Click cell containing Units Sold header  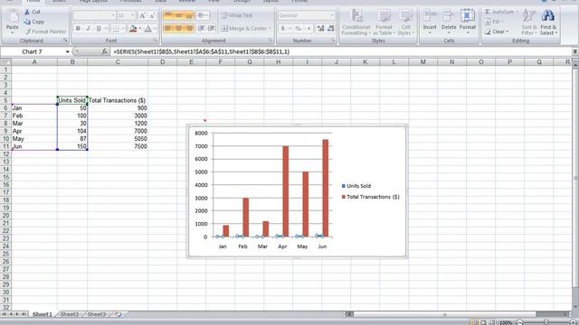pos(72,100)
